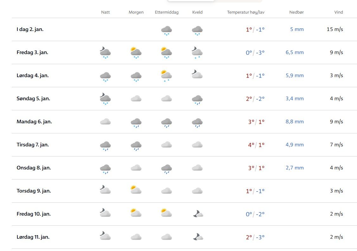Image resolution: width=357 pixels, height=251 pixels.
Task: Click Saturday 4 Jan evening moon-cloud icon
Action: 197,74
